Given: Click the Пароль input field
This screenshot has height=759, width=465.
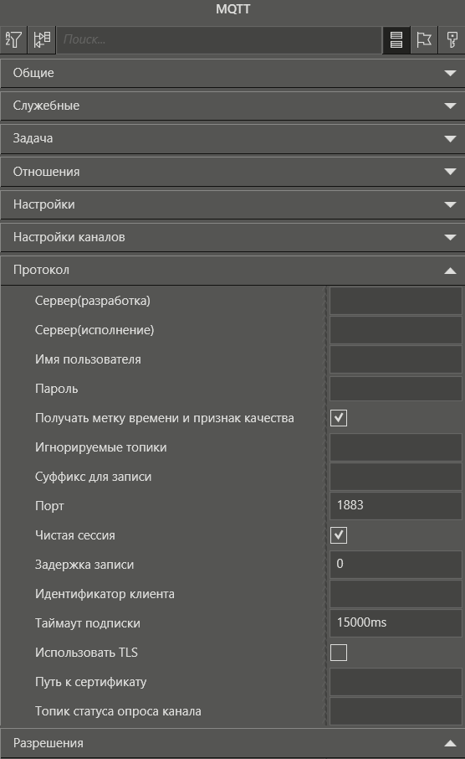Looking at the screenshot, I should pos(396,389).
